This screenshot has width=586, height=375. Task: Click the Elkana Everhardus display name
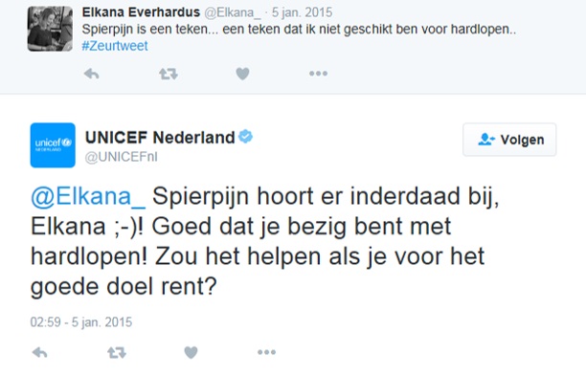pos(141,12)
